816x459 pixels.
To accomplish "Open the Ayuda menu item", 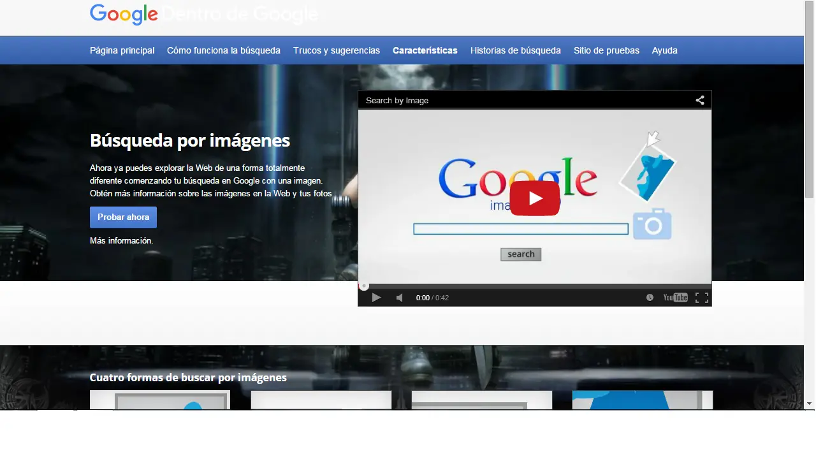I will point(664,50).
